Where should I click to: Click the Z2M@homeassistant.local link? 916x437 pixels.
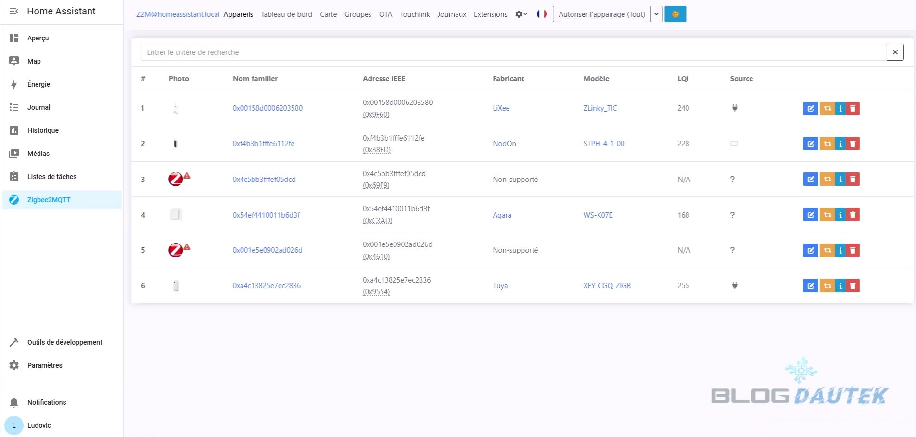coord(178,14)
